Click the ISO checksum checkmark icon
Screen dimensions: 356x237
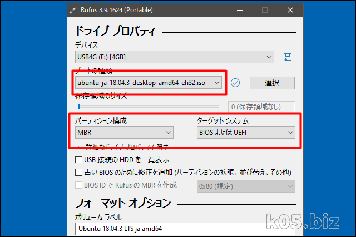(x=235, y=83)
